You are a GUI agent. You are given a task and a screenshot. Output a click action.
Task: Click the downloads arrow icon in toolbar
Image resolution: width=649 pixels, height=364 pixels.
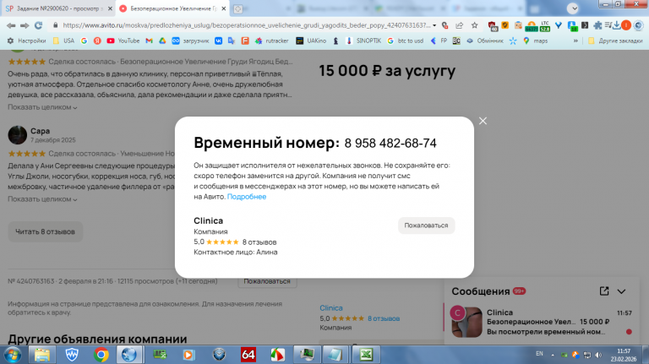[617, 25]
